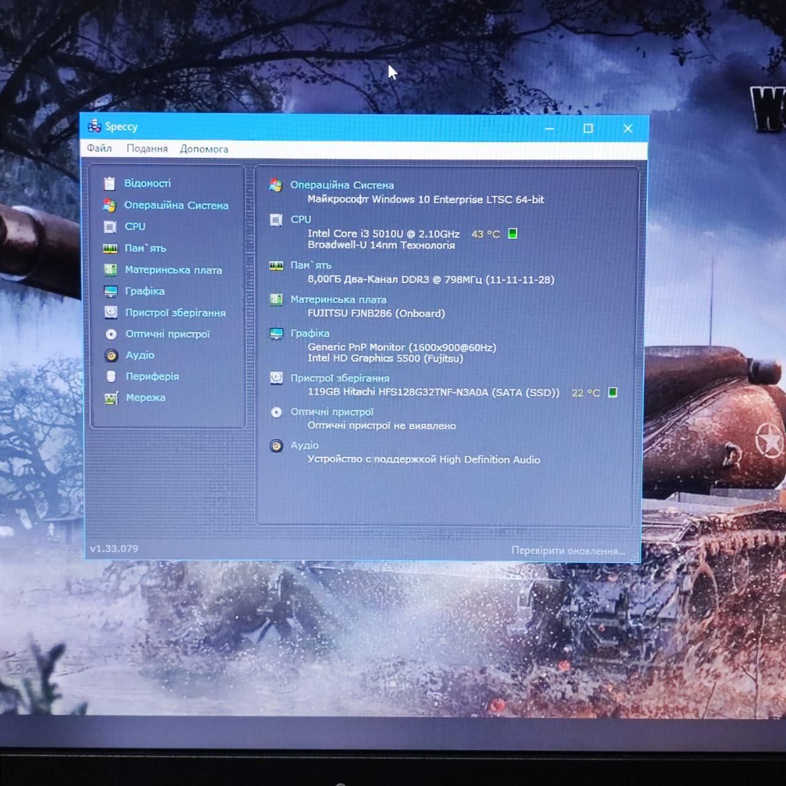Click the Мережа network icon in the sidebar

pos(111,398)
